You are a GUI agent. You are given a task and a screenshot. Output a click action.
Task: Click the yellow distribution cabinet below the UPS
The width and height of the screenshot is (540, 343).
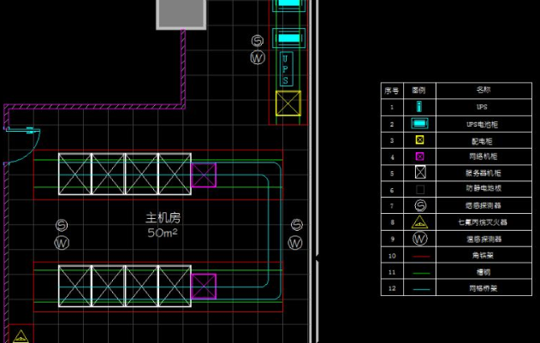tap(288, 105)
